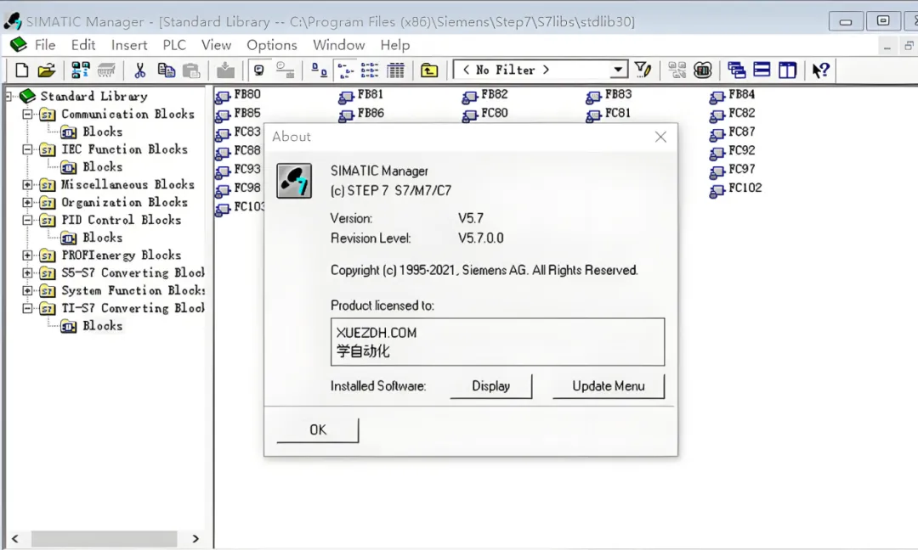This screenshot has width=918, height=550.
Task: Cut selection with the scissors icon
Action: [139, 70]
